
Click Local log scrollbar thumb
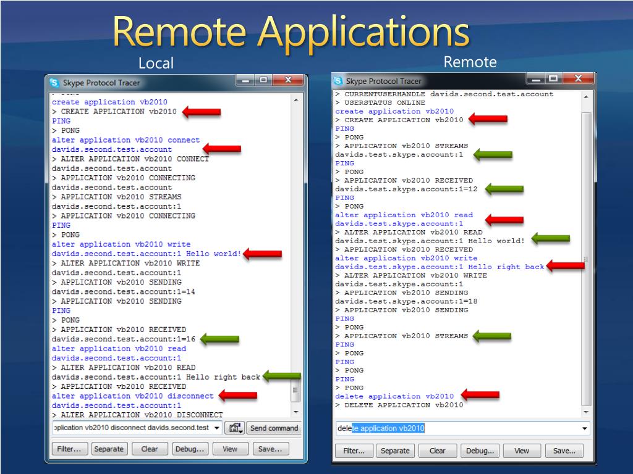click(296, 390)
